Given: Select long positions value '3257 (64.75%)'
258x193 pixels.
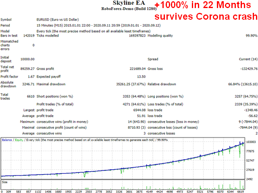Looking at the screenshot, I should pyautogui.click(x=246, y=96).
